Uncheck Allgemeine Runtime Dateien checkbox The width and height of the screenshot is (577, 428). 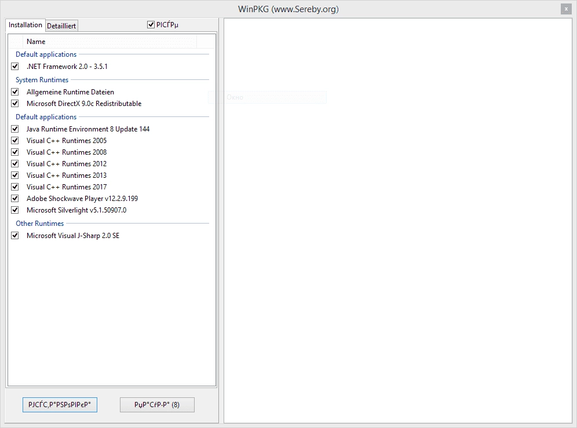14,92
